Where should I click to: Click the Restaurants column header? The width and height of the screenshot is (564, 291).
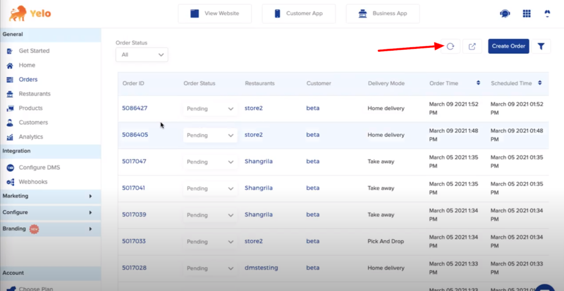click(260, 84)
